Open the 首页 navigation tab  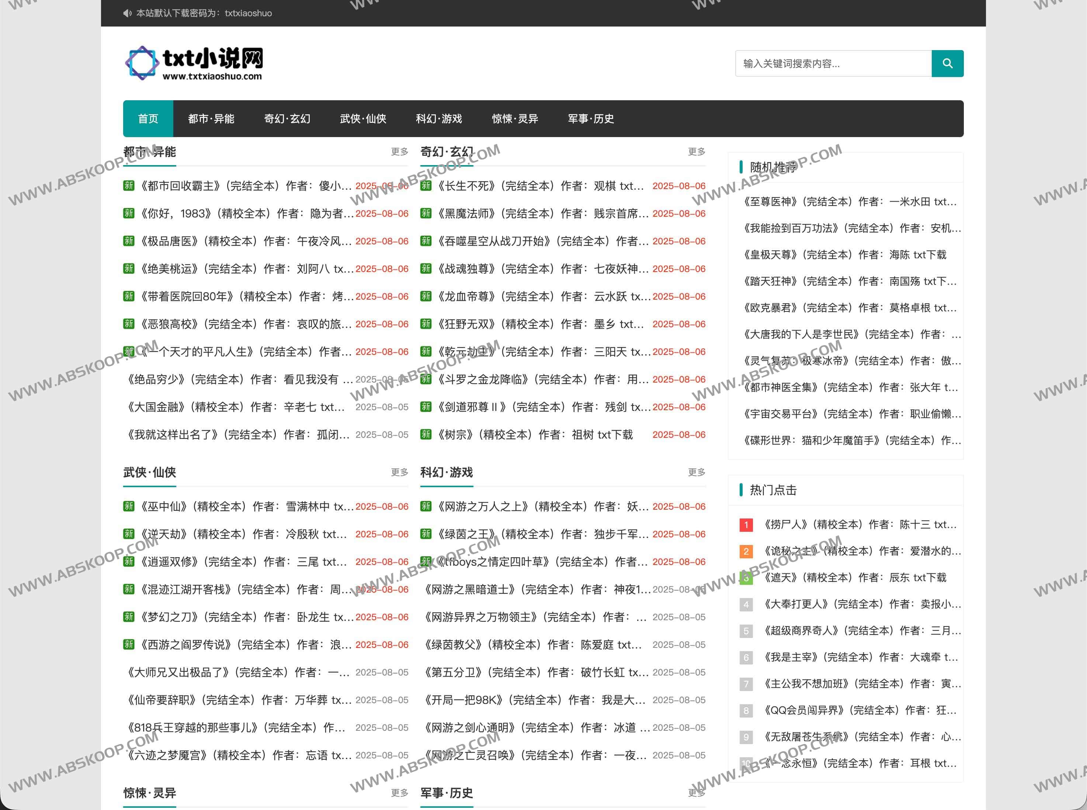(x=148, y=119)
